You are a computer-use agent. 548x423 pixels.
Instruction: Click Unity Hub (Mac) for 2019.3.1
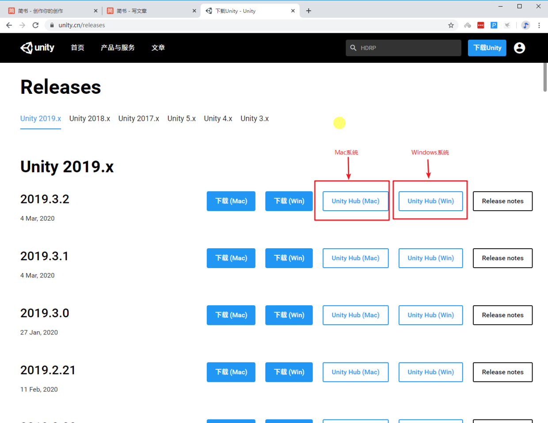356,258
